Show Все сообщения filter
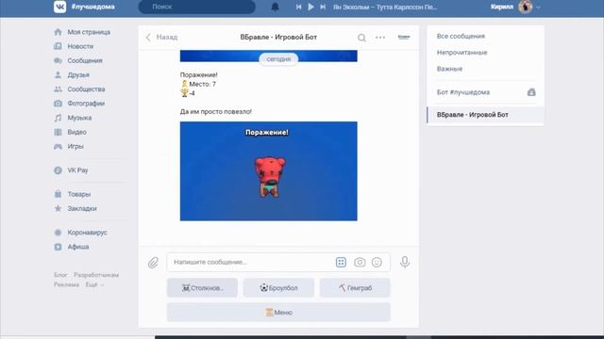 461,36
